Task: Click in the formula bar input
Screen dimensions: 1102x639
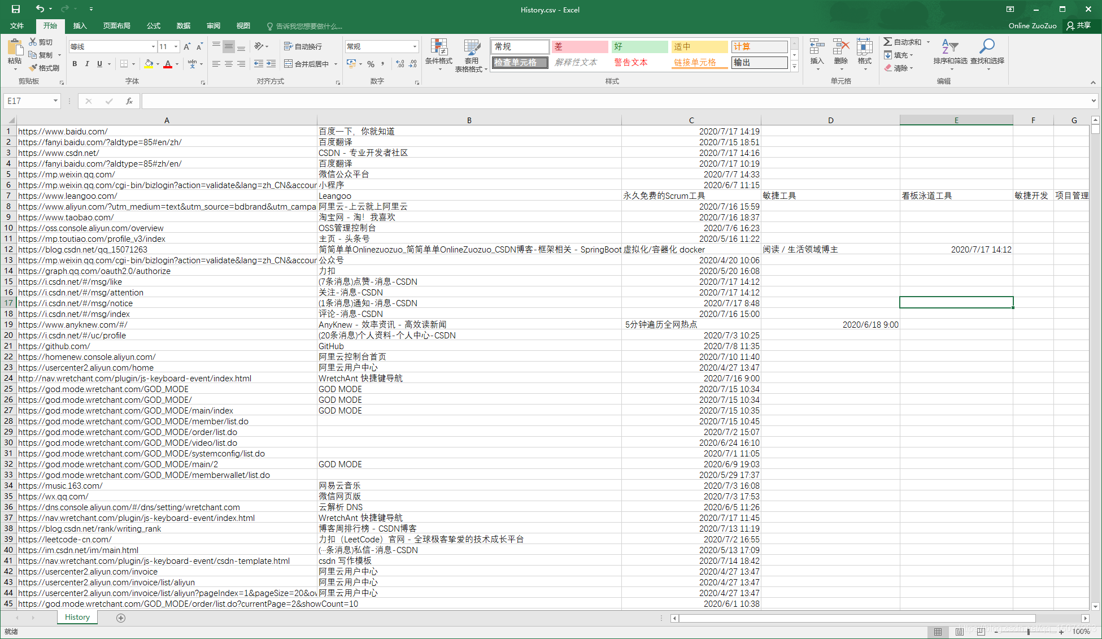Action: coord(615,101)
